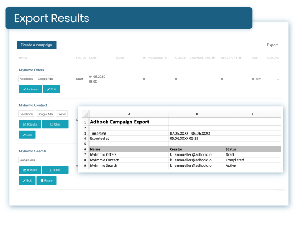The width and height of the screenshot is (295, 236).
Task: Open the MyImmo Contact campaign link
Action: 33,105
